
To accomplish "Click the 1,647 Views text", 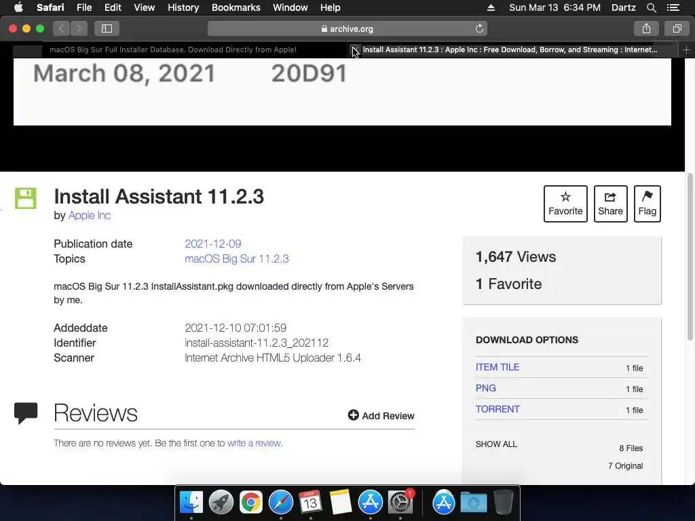I will coord(516,257).
